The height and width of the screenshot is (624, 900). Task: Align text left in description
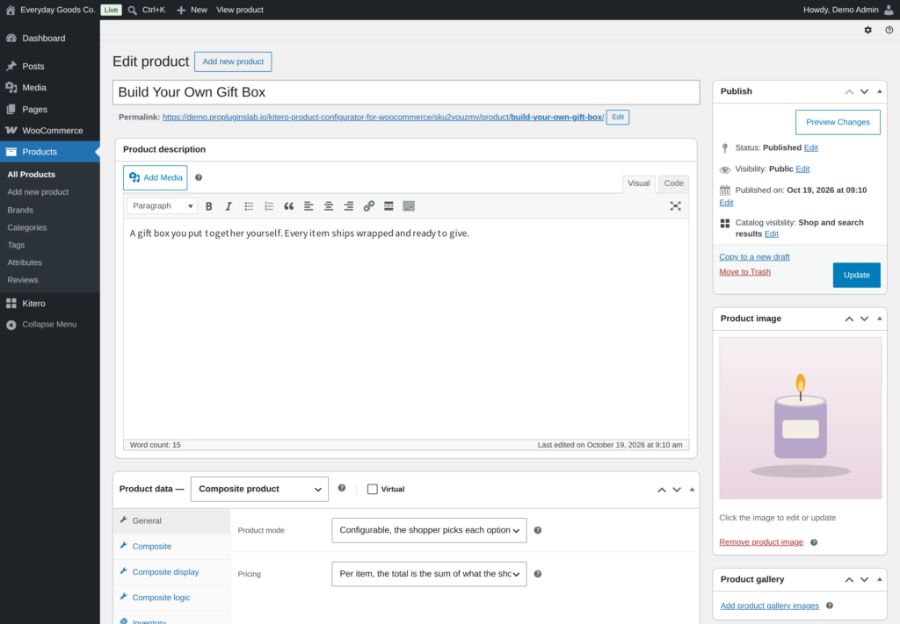[x=308, y=206]
